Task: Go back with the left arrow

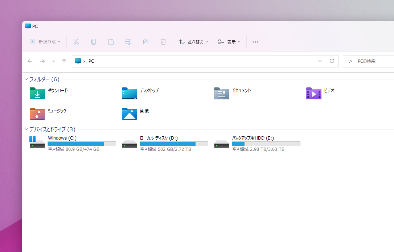Action: 30,61
